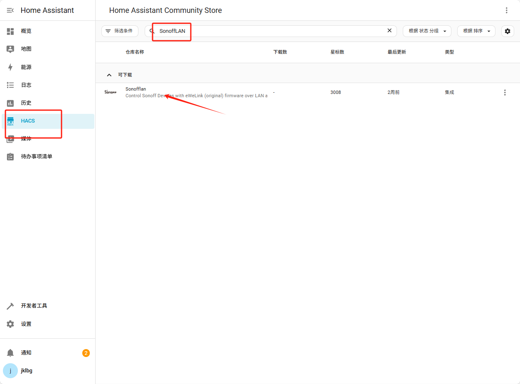Image resolution: width=520 pixels, height=384 pixels.
Task: Open the 地图 menu item
Action: (48, 49)
